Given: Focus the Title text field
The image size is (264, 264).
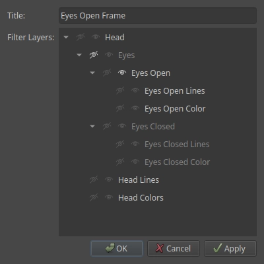Looking at the screenshot, I should (x=158, y=16).
